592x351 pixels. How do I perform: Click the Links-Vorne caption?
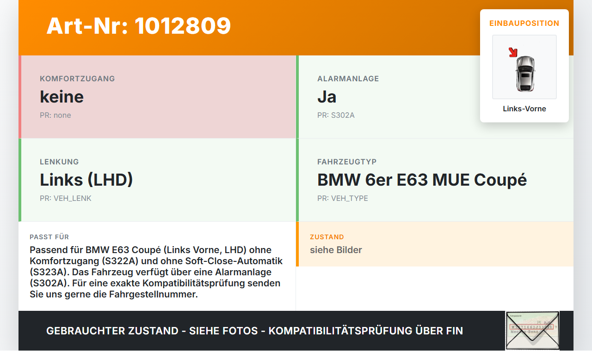click(x=524, y=109)
